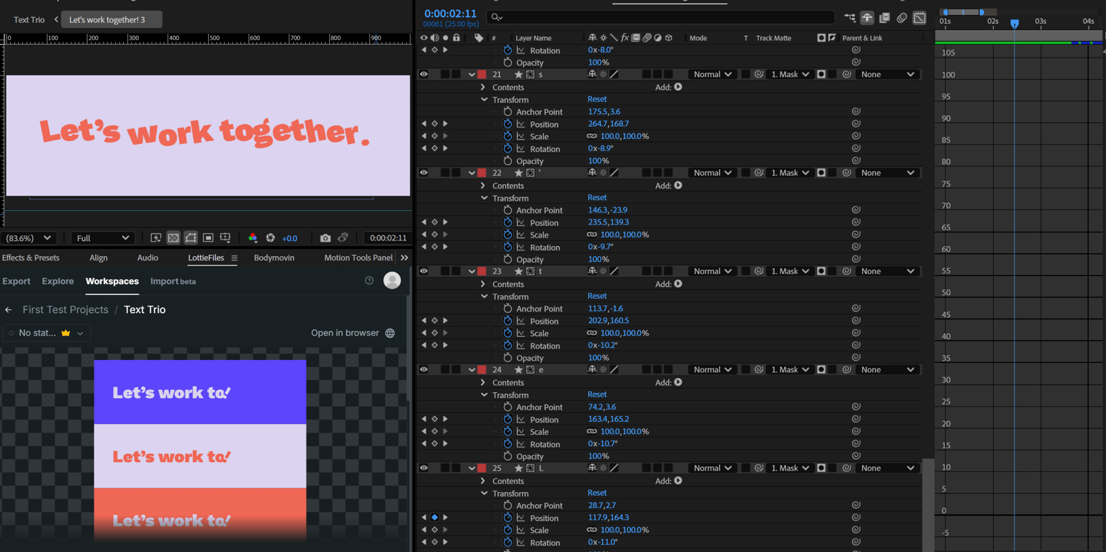Viewport: 1106px width, 552px height.
Task: Click the timeline layer search field
Action: 660,17
